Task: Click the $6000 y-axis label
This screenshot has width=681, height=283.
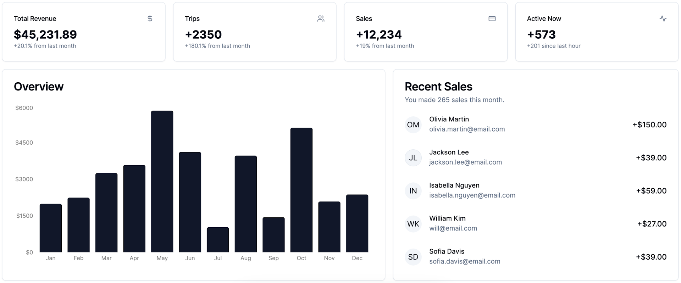Action: coord(24,108)
